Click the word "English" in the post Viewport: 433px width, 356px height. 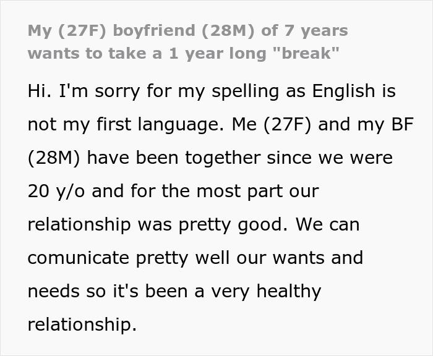tap(343, 91)
